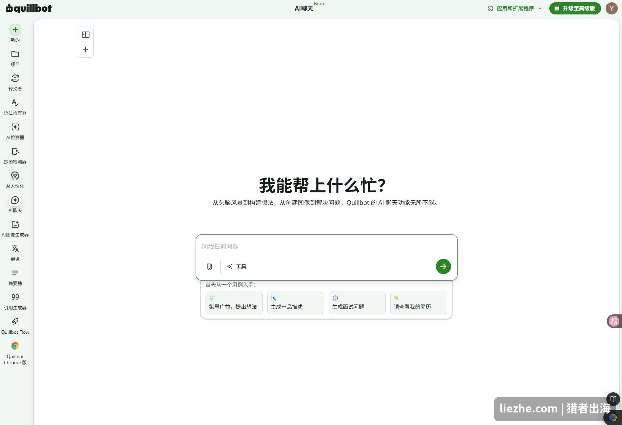Expand 应用和扩展程序 dropdown

515,8
